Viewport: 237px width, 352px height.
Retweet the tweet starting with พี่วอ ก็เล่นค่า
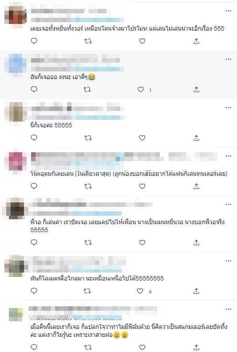coord(88,242)
